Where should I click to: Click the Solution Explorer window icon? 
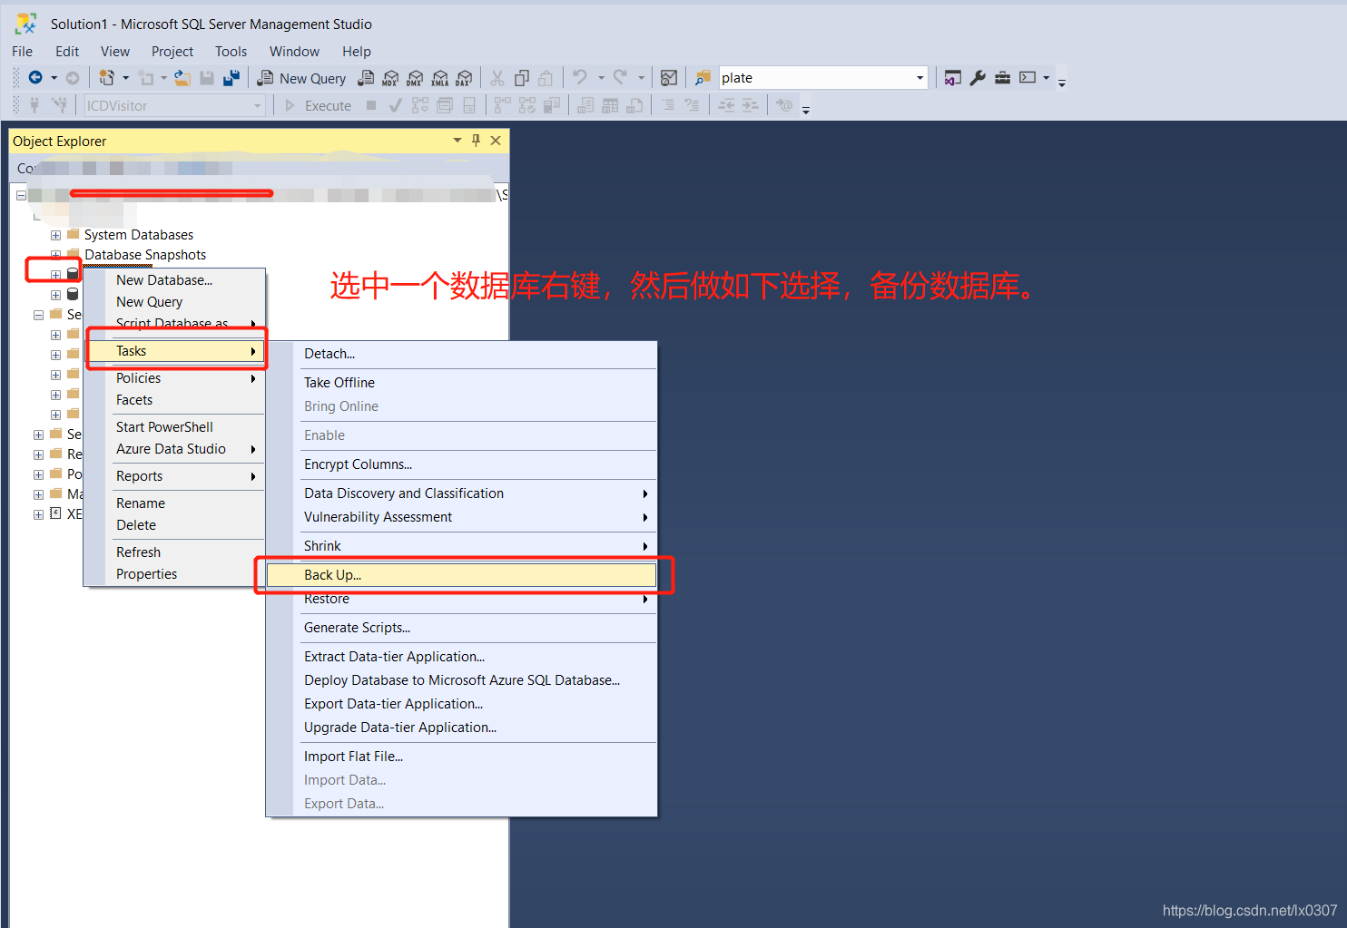tap(952, 78)
